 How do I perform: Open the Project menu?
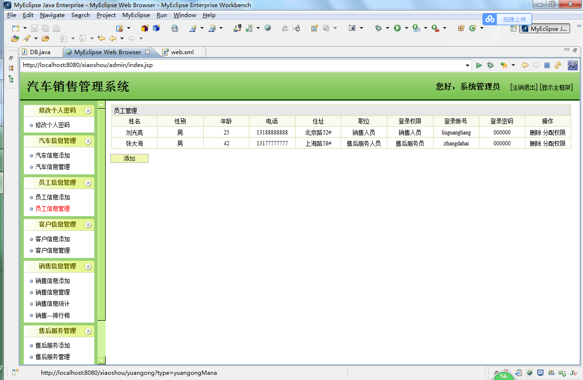[106, 15]
